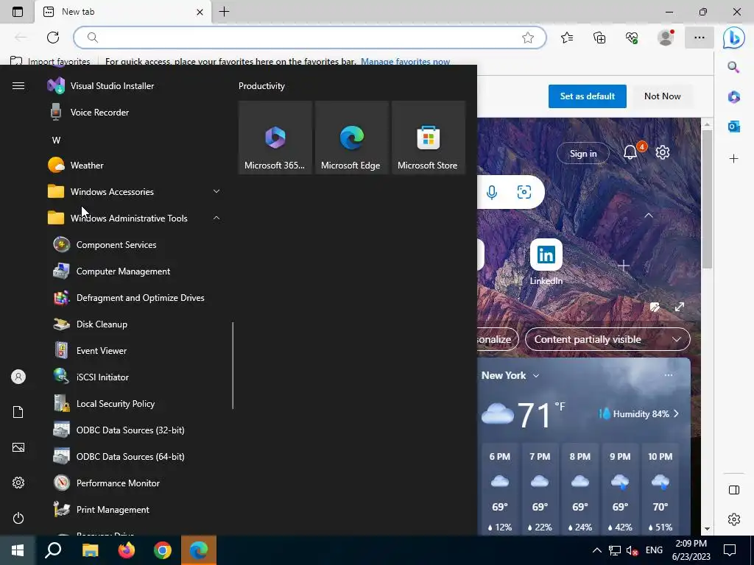Screen dimensions: 754x565
Task: View Humidity 84% details
Action: [x=639, y=413]
